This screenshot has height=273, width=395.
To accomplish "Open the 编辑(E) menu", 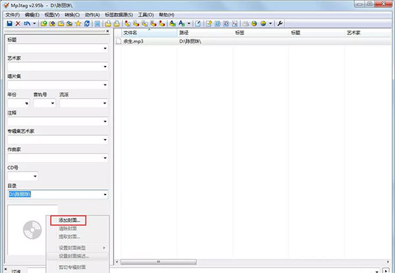I will [32, 15].
